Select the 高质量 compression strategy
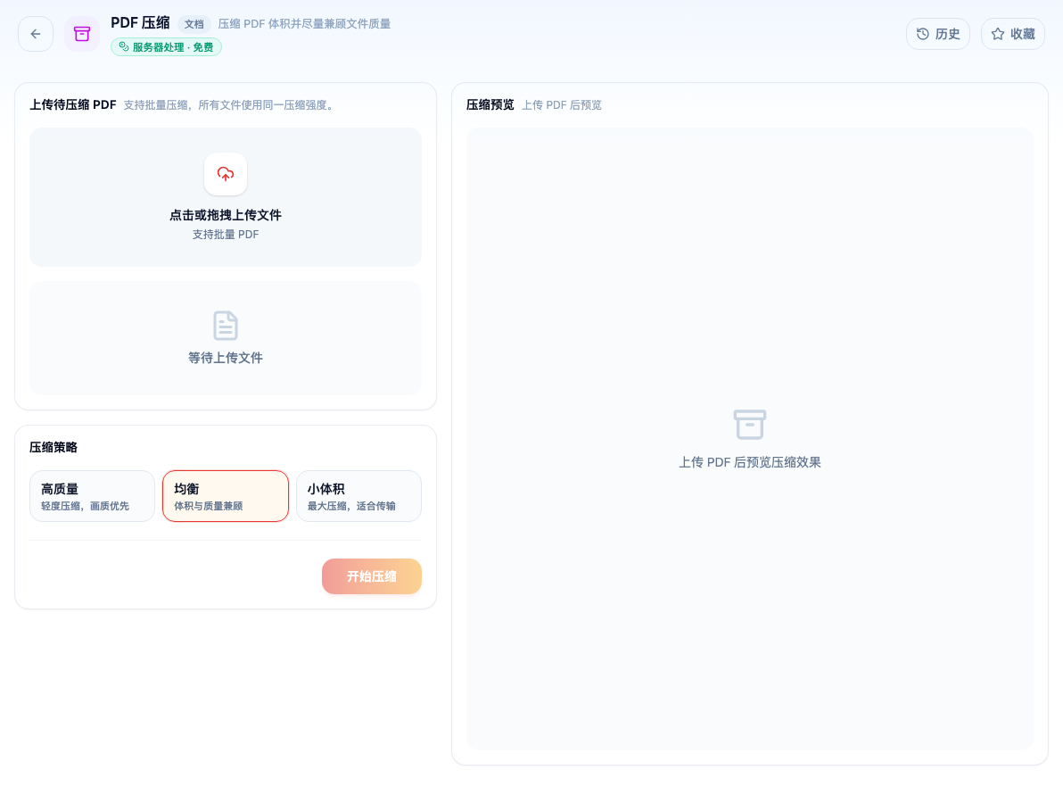The width and height of the screenshot is (1063, 803). 92,496
